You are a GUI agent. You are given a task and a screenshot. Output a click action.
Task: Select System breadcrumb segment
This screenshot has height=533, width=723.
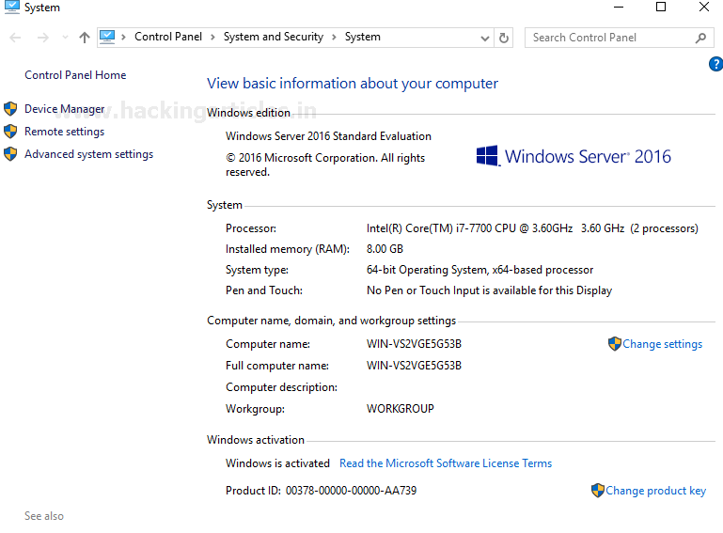click(x=362, y=37)
